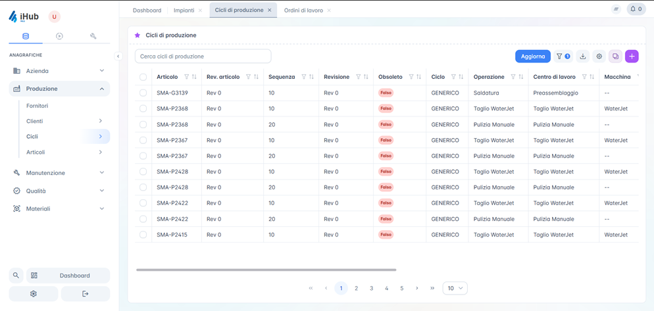Check the SMA-P2367 sequence 10 row
This screenshot has height=311, width=654.
pyautogui.click(x=143, y=140)
